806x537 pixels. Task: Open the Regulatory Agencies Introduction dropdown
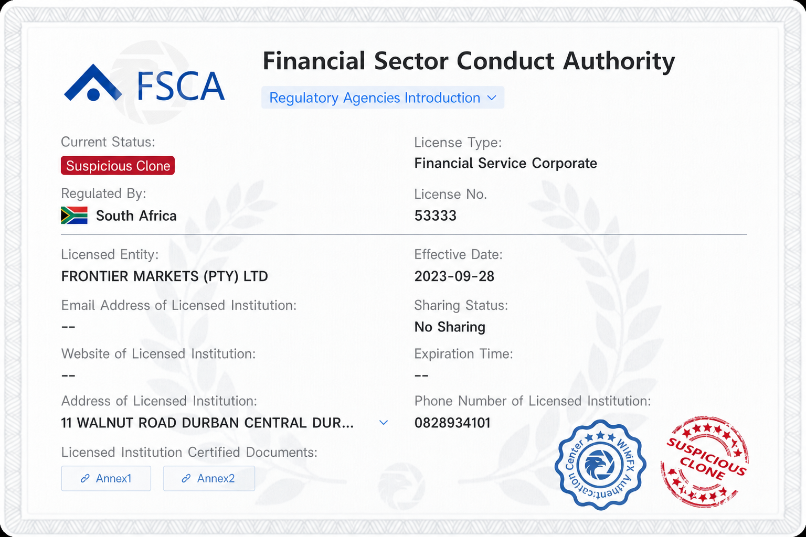coord(383,98)
